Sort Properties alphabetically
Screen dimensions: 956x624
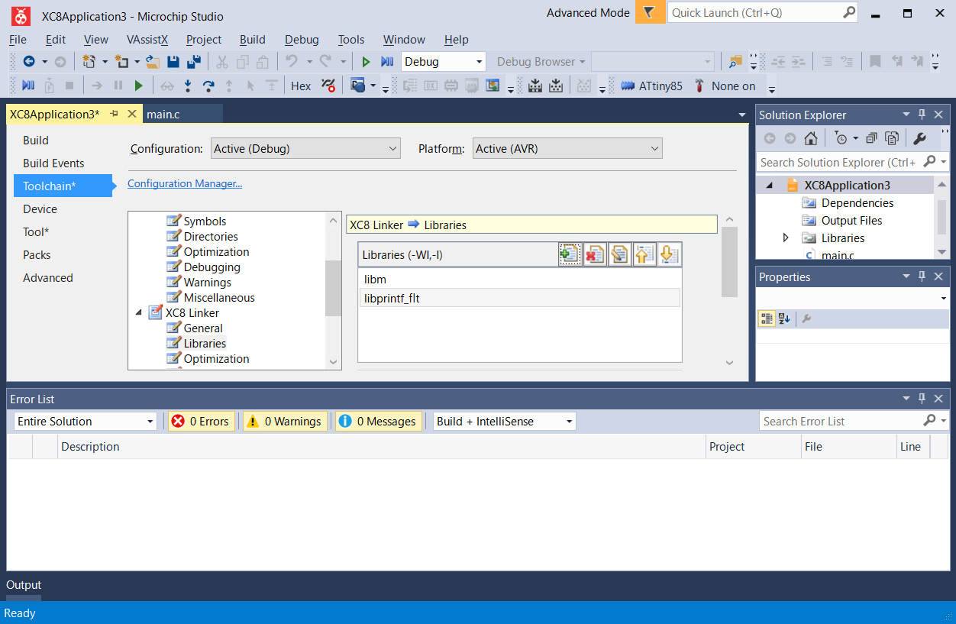[x=784, y=318]
